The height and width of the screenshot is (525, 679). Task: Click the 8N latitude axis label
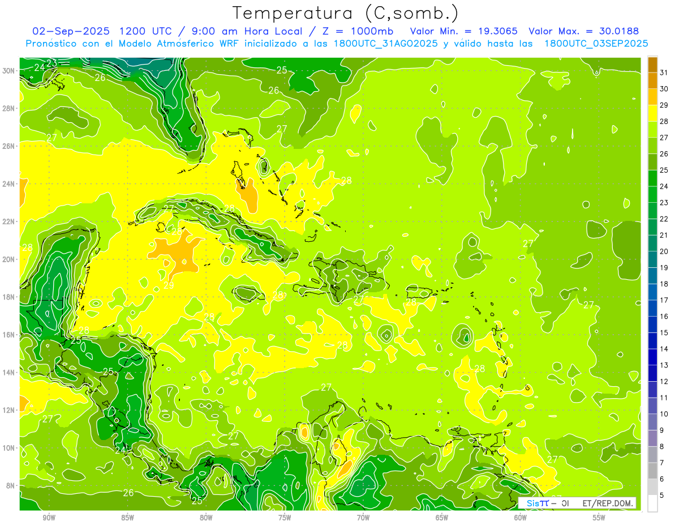click(x=10, y=486)
